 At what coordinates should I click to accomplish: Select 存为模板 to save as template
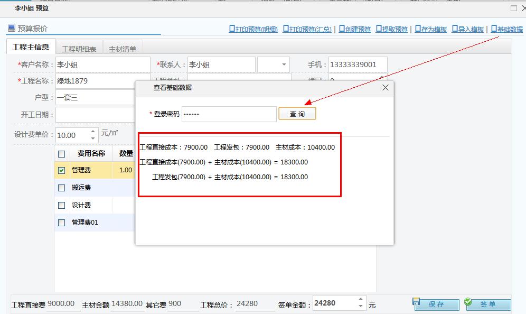click(431, 30)
